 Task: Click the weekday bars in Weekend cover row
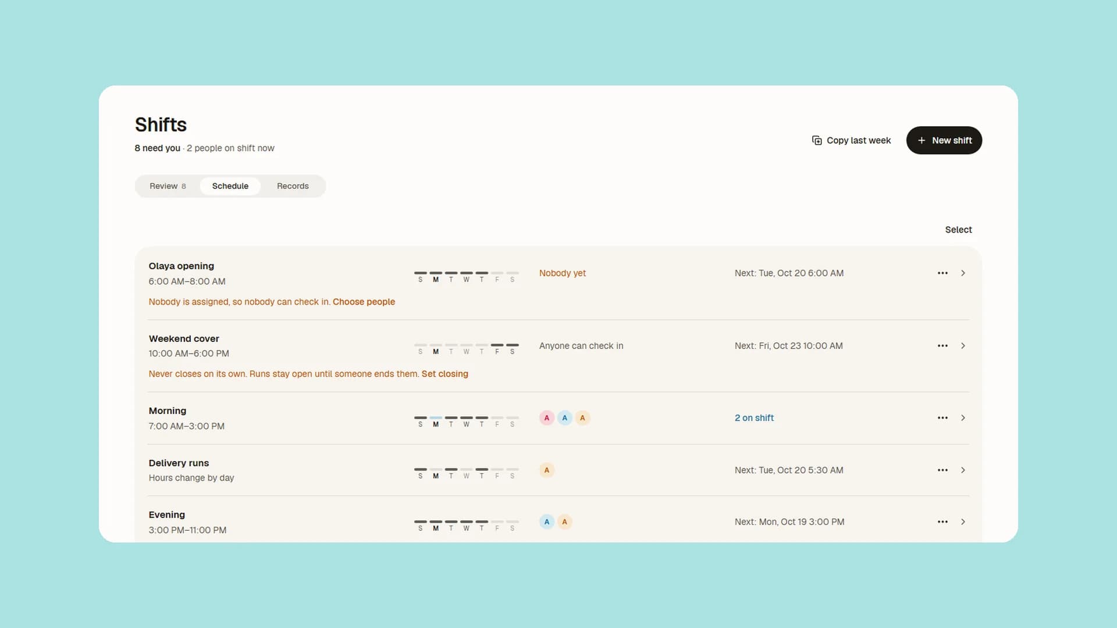(466, 349)
